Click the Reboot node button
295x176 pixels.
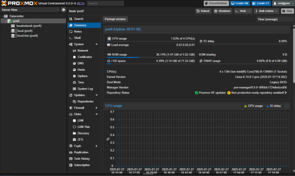(203, 11)
